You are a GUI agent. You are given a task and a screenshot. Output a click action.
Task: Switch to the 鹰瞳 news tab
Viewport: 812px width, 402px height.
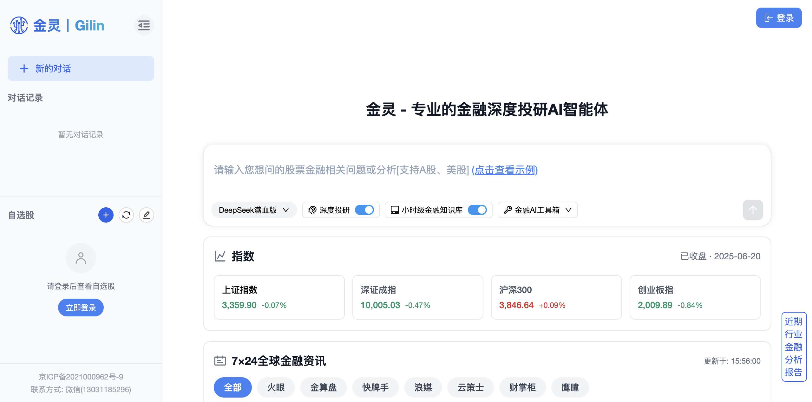pos(570,387)
